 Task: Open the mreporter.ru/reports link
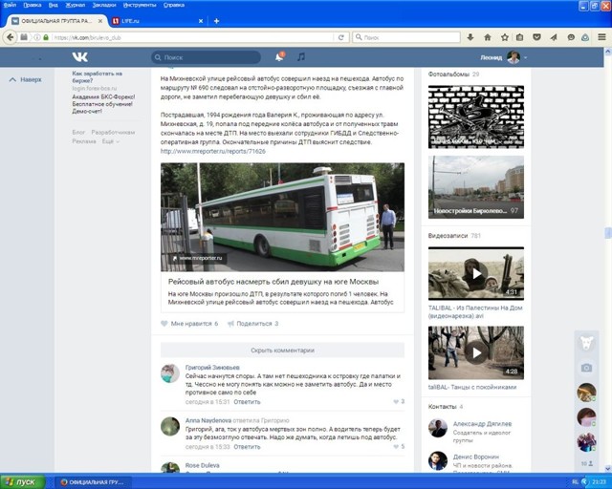pyautogui.click(x=213, y=151)
